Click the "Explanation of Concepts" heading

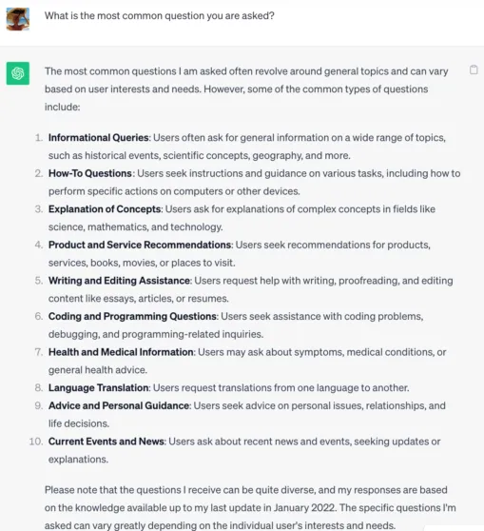click(x=105, y=209)
